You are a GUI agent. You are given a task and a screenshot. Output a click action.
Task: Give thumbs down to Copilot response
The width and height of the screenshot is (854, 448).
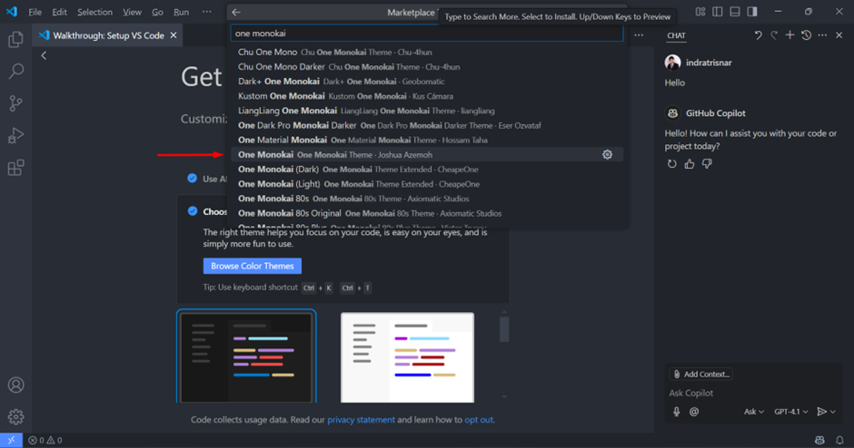click(707, 163)
